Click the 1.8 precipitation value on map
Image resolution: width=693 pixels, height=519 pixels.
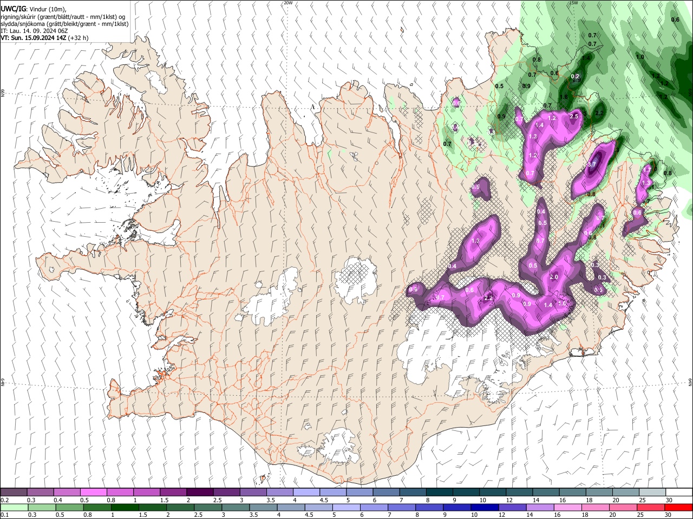tap(564, 97)
